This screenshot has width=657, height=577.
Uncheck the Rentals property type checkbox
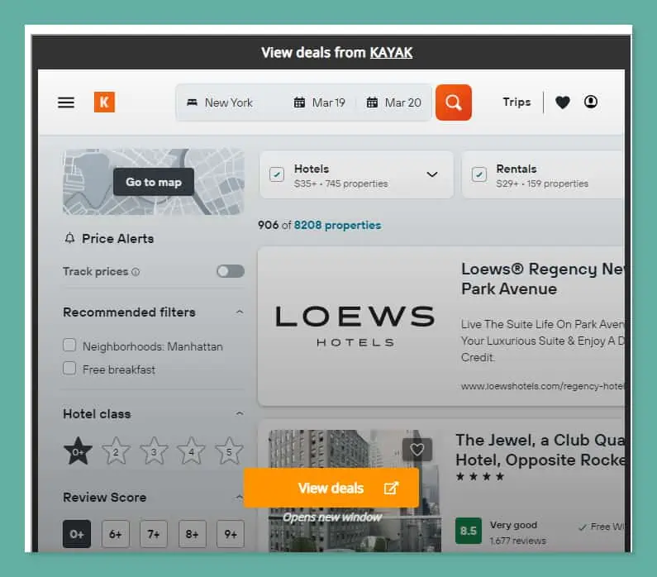point(479,174)
